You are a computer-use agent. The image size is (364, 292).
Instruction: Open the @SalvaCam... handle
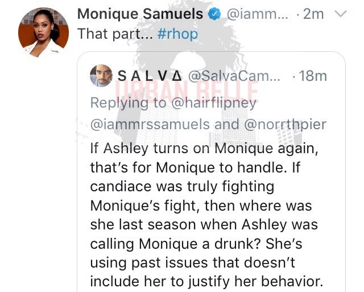pos(234,76)
